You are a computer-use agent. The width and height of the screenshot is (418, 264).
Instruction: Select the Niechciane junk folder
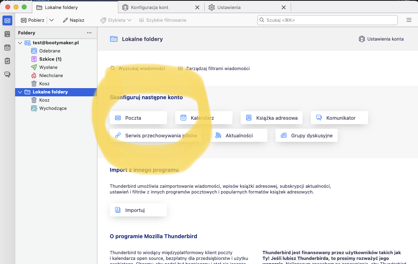coord(51,75)
